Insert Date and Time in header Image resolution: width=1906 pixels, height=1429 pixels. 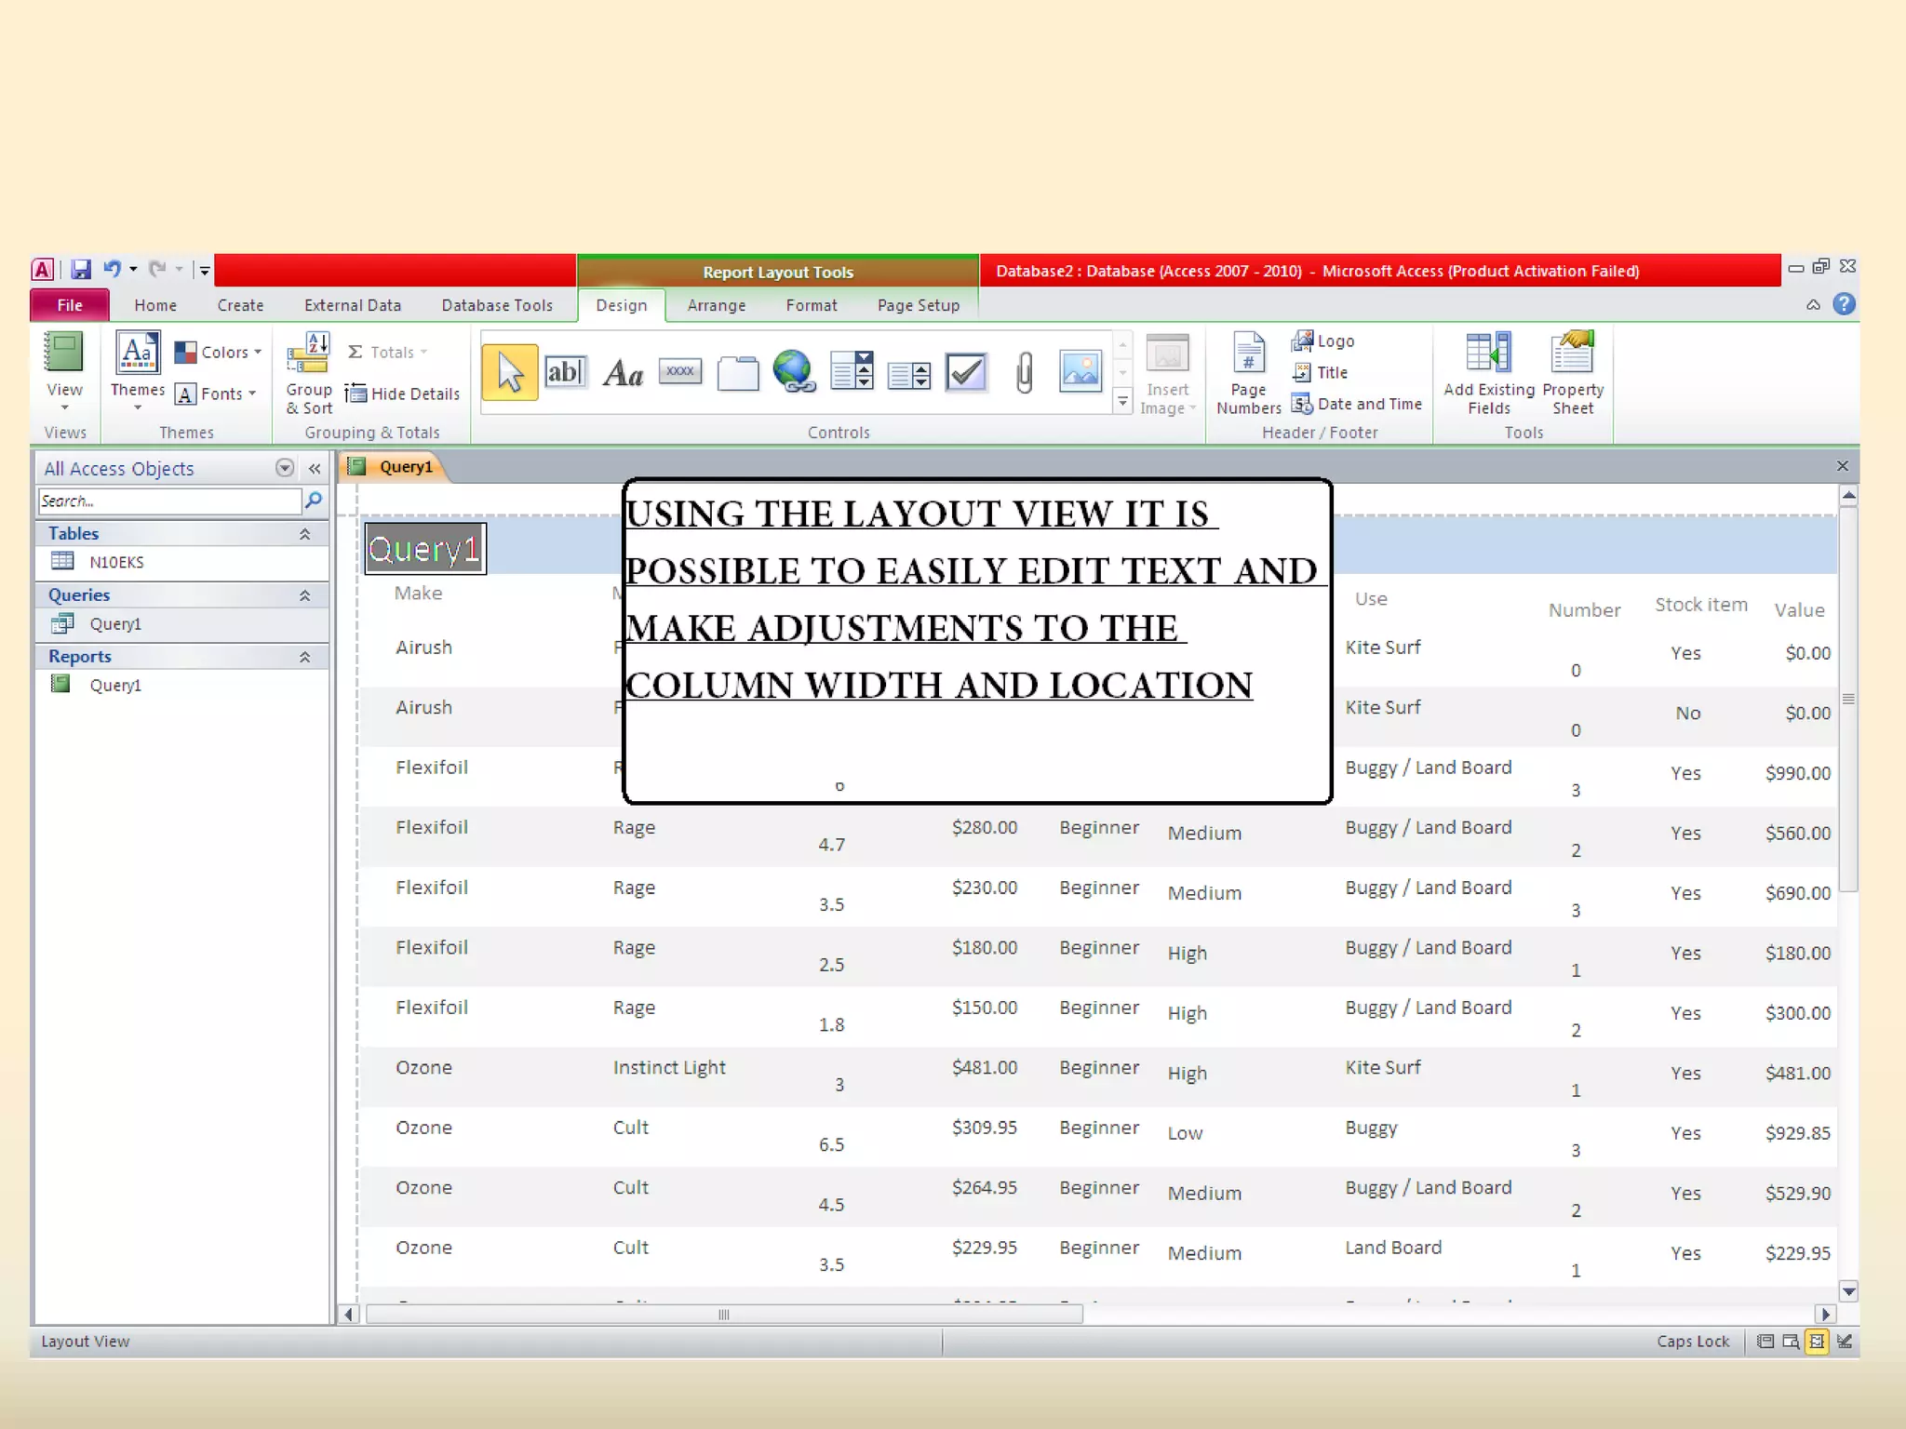pos(1358,404)
